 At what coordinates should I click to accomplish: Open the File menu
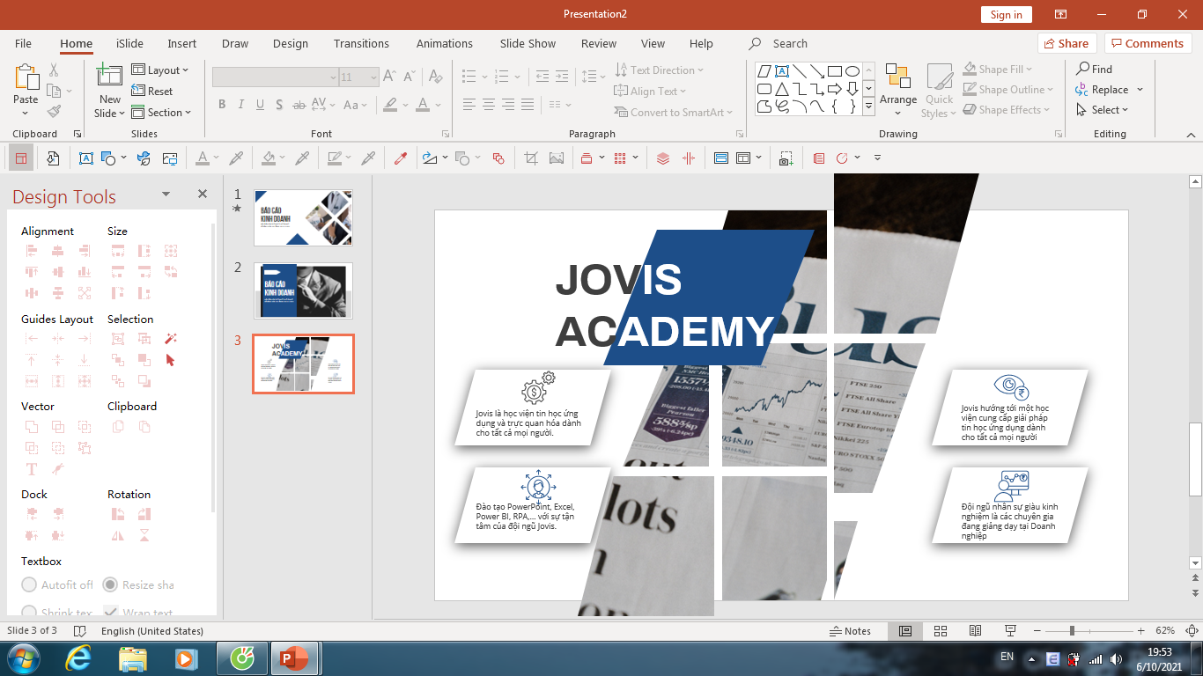click(23, 43)
